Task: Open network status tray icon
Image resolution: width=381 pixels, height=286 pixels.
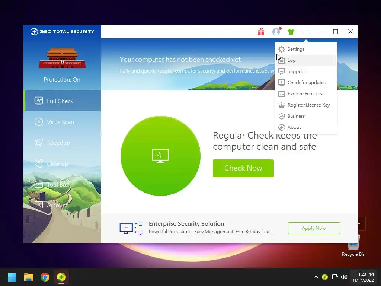Action: click(x=335, y=277)
